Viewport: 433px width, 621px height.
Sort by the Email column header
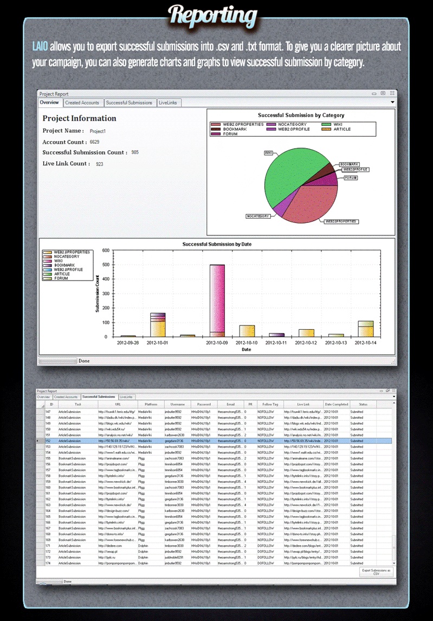point(230,405)
